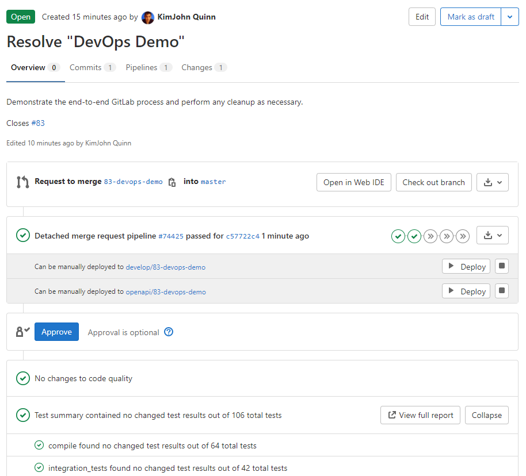Click the last skipped pipeline stage icon
The width and height of the screenshot is (526, 476).
tap(463, 236)
